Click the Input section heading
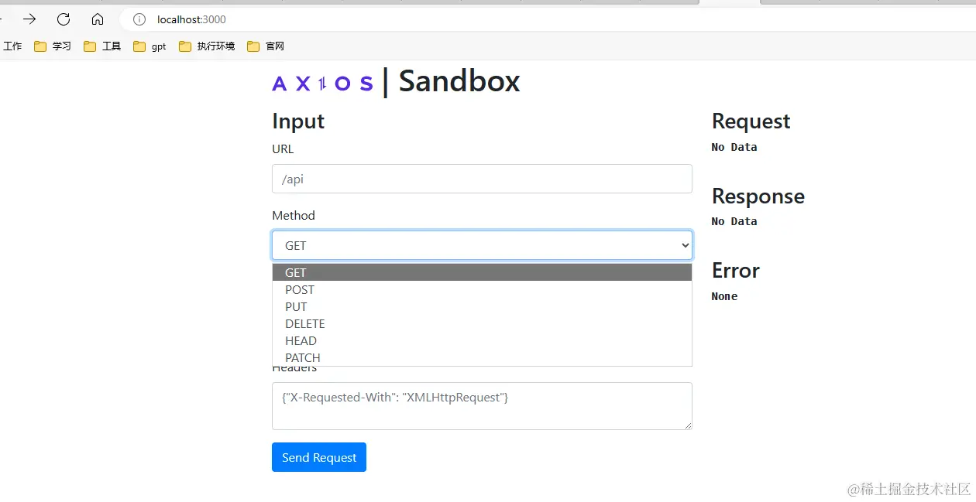This screenshot has height=502, width=976. [x=298, y=121]
